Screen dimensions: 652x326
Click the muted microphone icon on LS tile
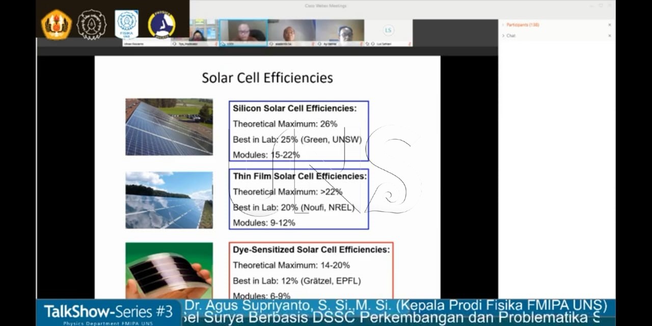tap(410, 44)
